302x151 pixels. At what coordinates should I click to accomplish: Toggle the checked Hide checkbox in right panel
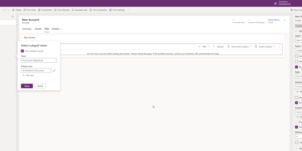[x=296, y=103]
